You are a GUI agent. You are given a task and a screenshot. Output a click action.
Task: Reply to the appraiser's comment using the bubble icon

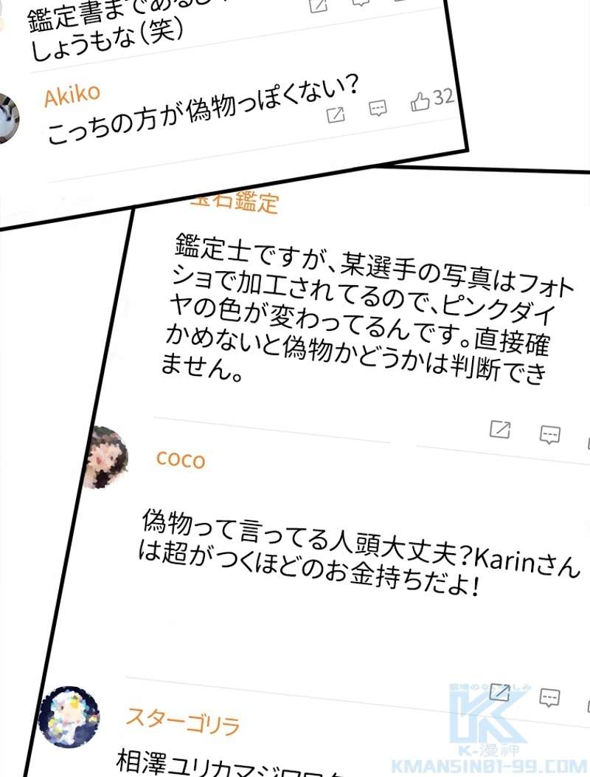pyautogui.click(x=549, y=434)
